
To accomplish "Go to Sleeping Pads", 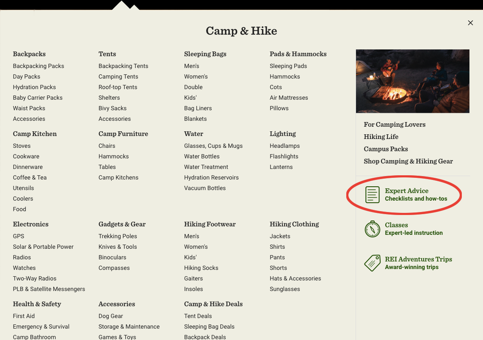I will tap(288, 66).
